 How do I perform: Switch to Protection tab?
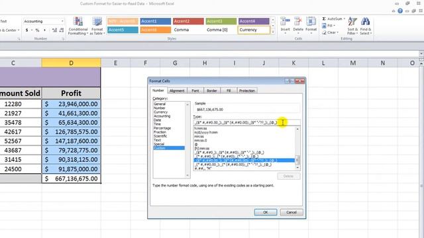click(247, 91)
